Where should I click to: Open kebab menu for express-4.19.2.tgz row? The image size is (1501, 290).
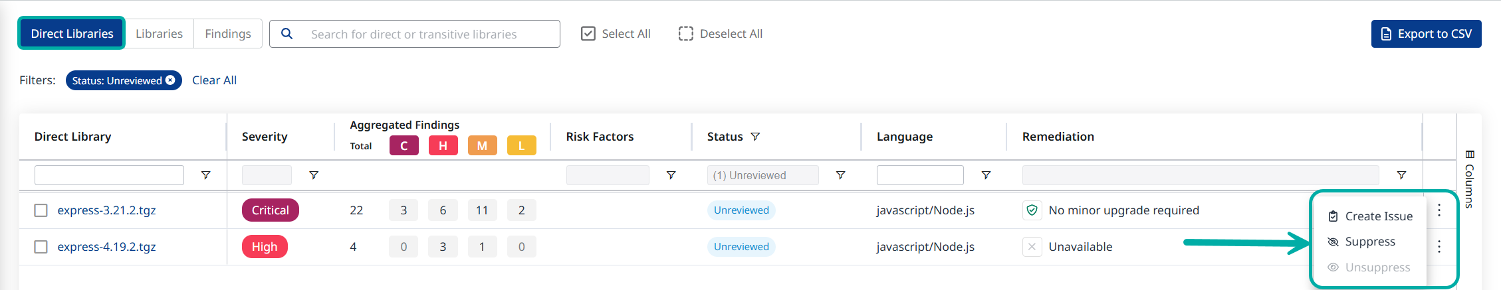tap(1439, 247)
